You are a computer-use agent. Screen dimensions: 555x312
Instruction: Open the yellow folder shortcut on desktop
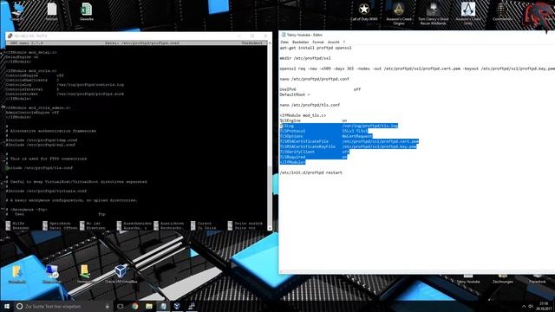[x=16, y=274]
